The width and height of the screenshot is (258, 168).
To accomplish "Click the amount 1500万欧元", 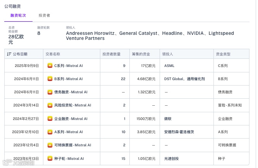I will [x=146, y=119].
